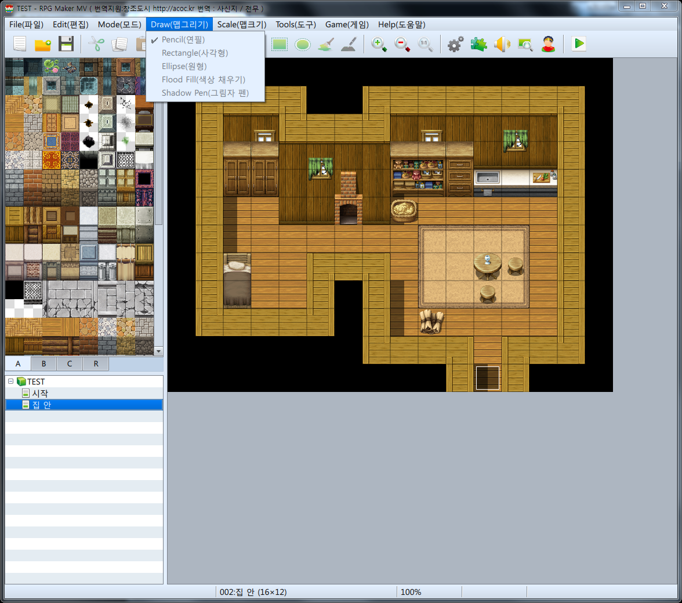
Task: Open the File(파일) menu
Action: (26, 24)
